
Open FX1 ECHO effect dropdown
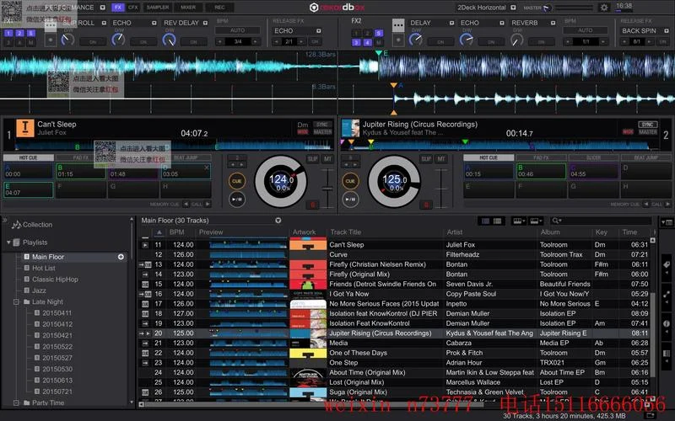(x=154, y=23)
